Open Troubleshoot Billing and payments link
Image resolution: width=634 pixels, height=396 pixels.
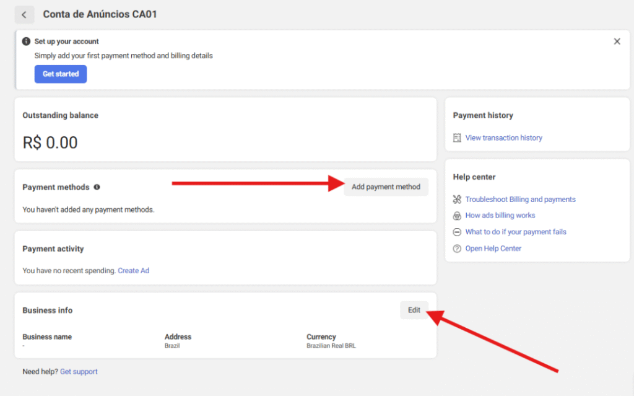coord(520,200)
